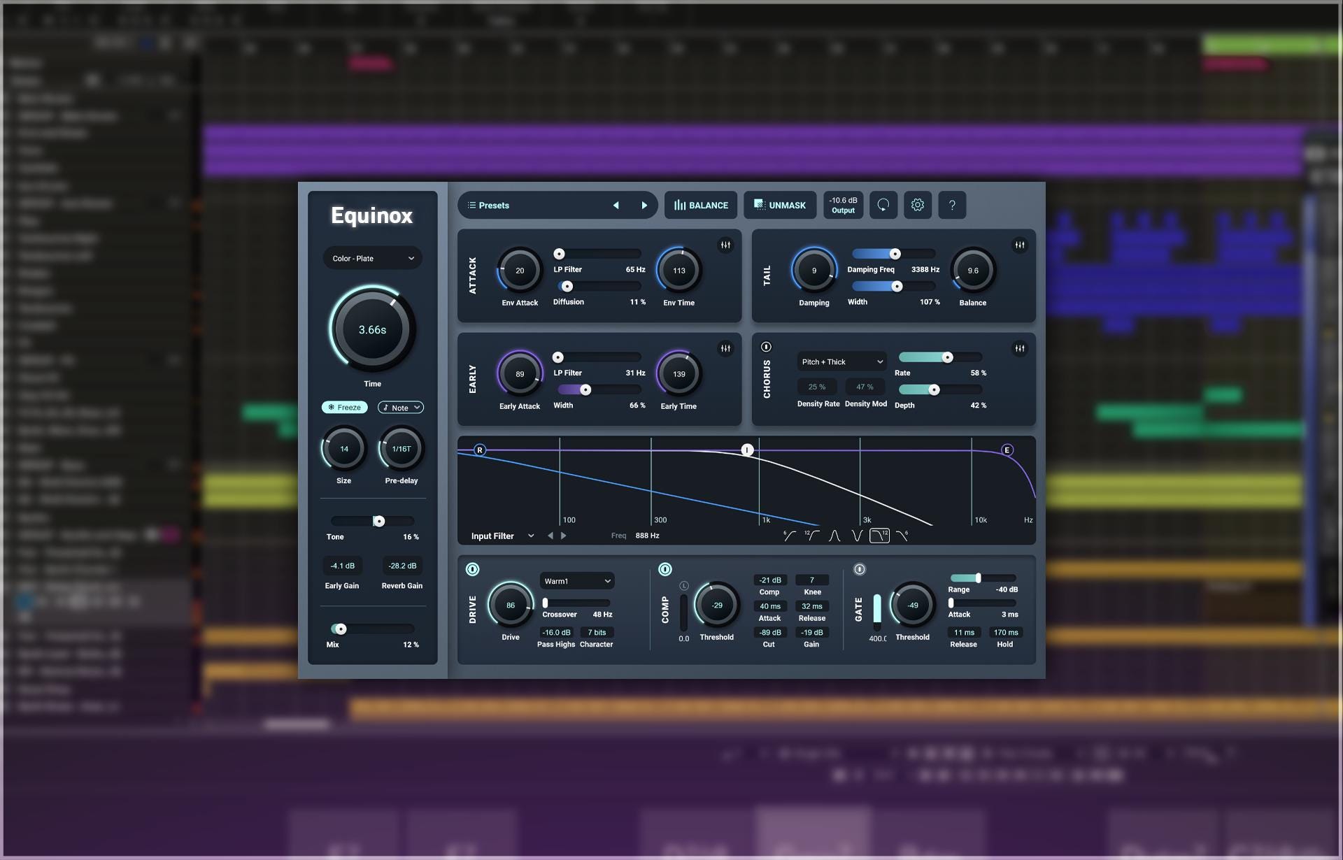Go to previous preset with left arrow
This screenshot has width=1343, height=860.
[x=616, y=205]
